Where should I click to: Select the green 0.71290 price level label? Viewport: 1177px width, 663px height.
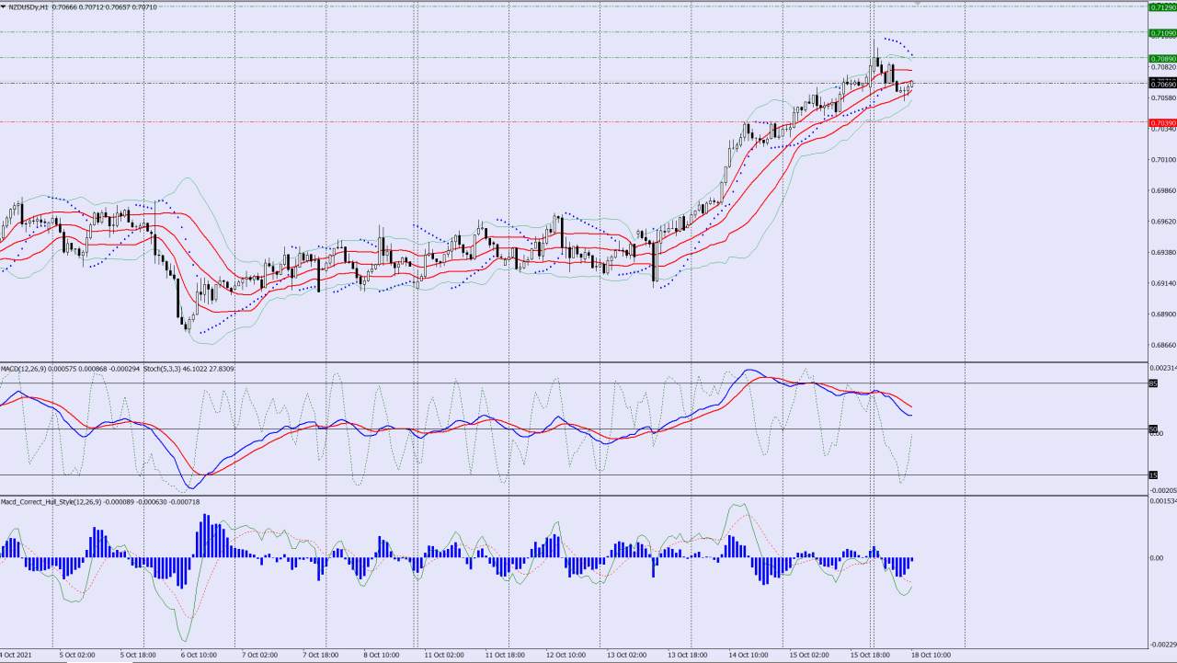[x=1162, y=7]
